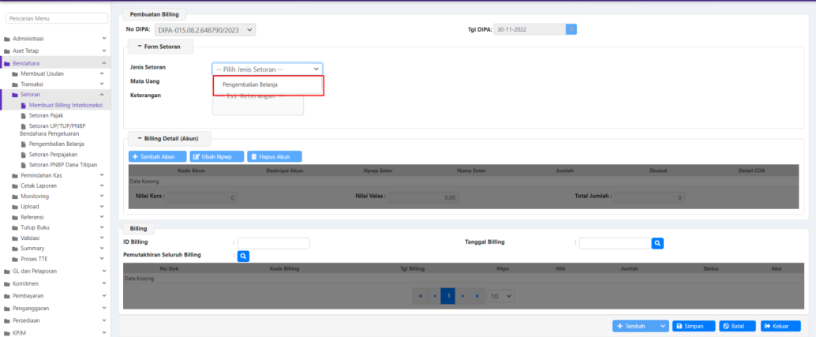Viewport: 816px width, 337px height.
Task: Collapse the Form Setoran section
Action: [x=140, y=47]
